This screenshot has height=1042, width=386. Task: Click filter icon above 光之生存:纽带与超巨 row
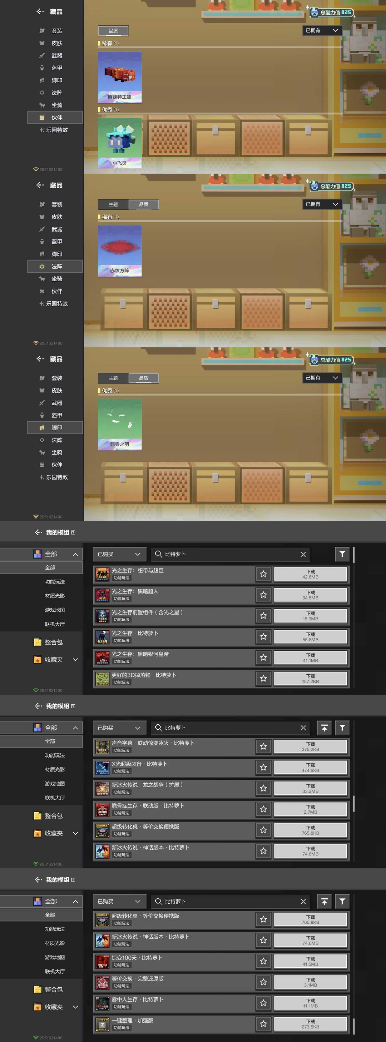342,554
